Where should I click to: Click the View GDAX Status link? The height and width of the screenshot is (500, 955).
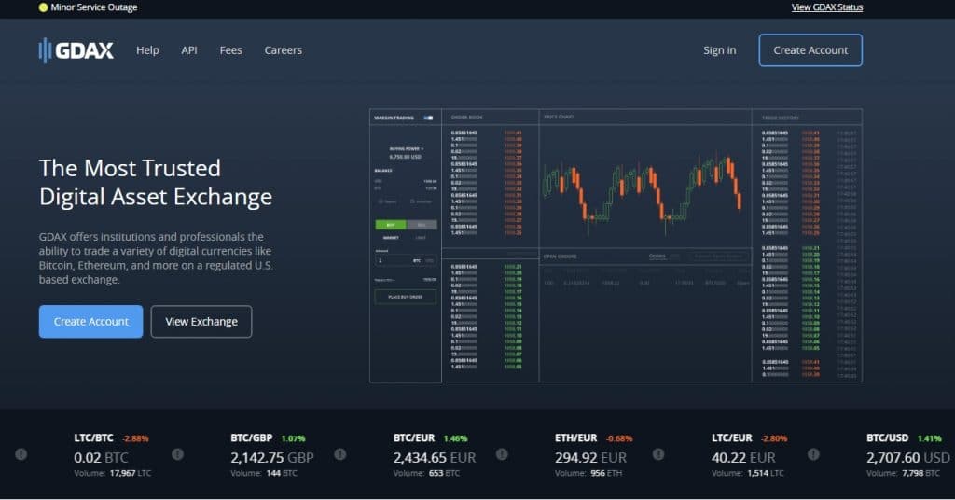tap(826, 7)
